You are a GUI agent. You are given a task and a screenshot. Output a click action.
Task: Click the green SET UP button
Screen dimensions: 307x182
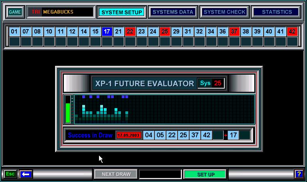pos(205,174)
